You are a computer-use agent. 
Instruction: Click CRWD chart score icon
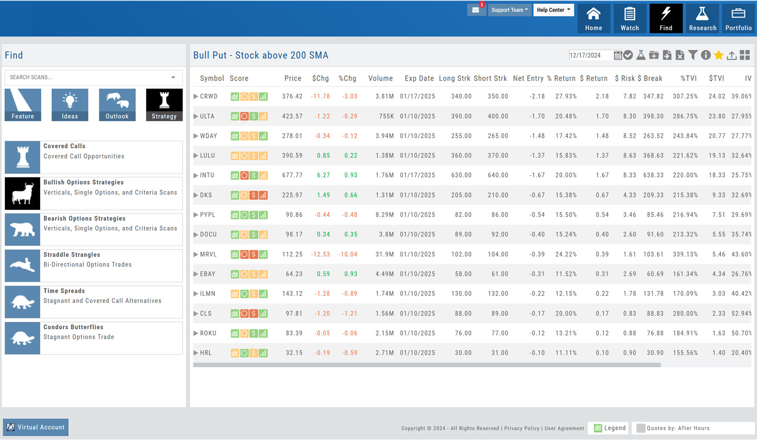(235, 96)
